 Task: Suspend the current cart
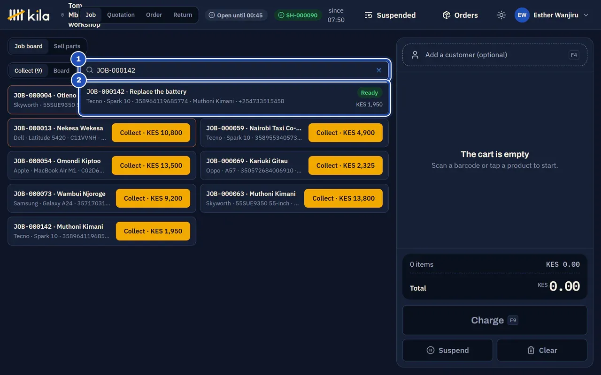click(x=447, y=350)
